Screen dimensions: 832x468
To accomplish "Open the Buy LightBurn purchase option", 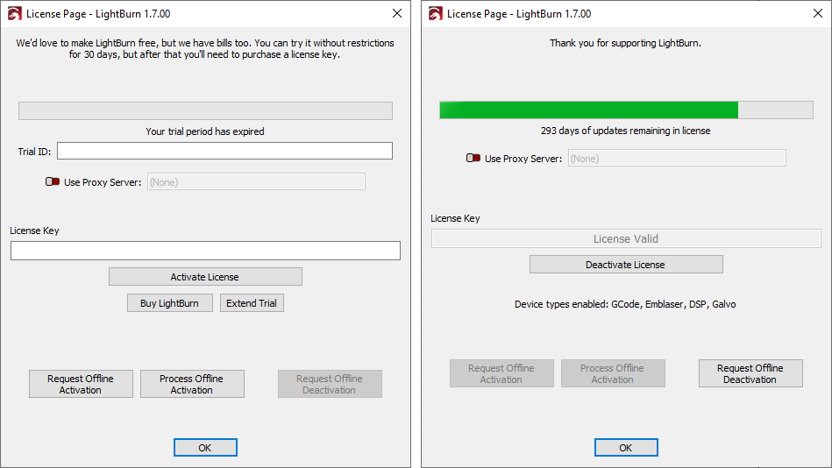I will (x=170, y=303).
